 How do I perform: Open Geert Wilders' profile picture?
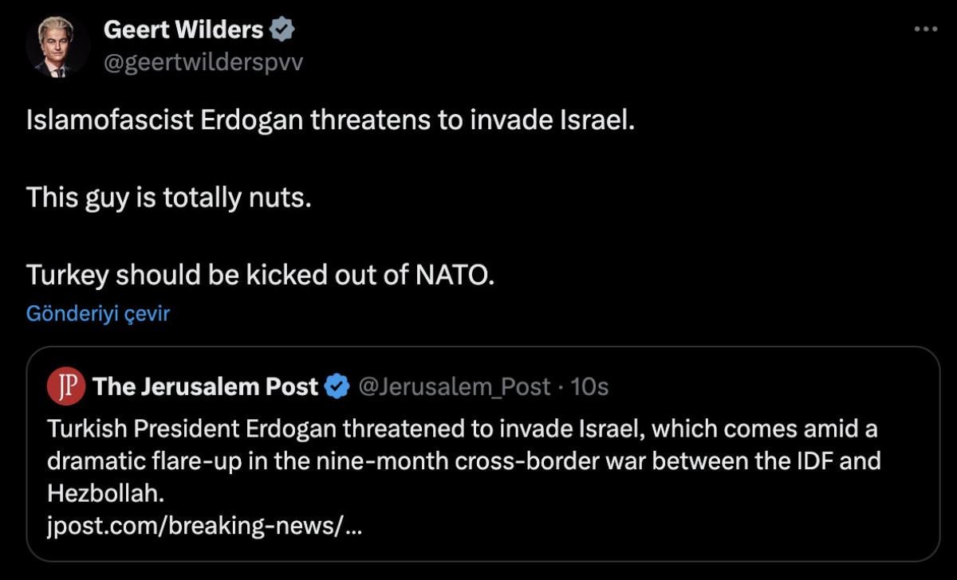(57, 46)
